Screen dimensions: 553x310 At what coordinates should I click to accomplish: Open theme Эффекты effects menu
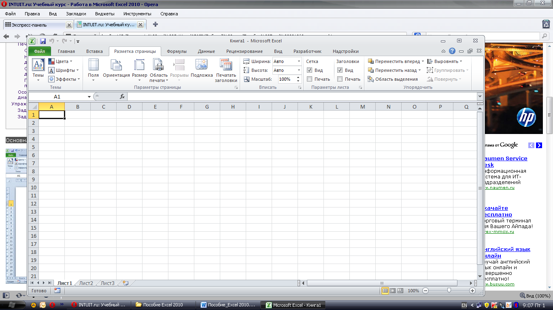click(64, 79)
